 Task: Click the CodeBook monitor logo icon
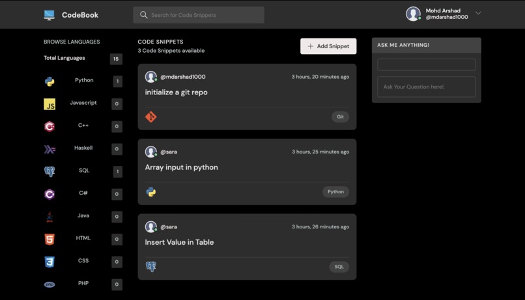[50, 15]
